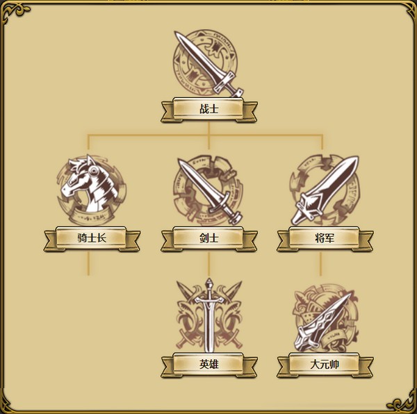Select the 将军 broad sword icon
Image resolution: width=417 pixels, height=414 pixels.
coord(325,190)
